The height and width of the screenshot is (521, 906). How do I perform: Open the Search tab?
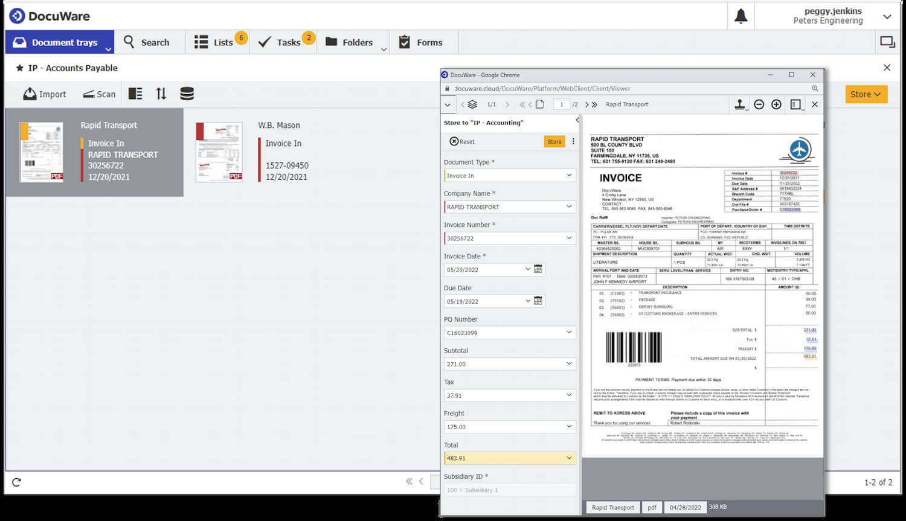click(147, 42)
